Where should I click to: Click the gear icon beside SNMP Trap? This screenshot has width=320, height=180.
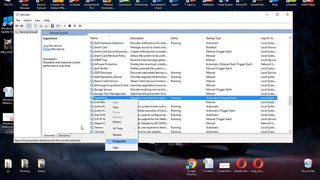click(x=91, y=60)
